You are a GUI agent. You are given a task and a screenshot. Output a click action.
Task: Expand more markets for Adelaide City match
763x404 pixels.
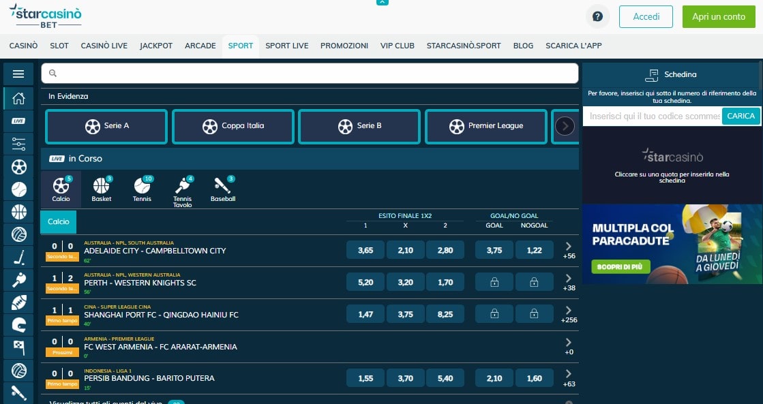[569, 251]
